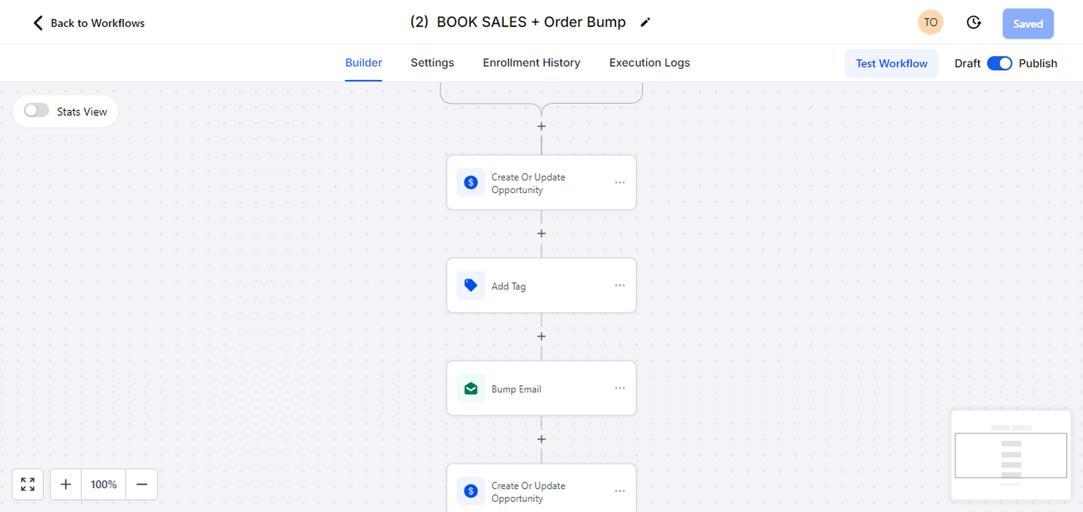Zoom in with the plus button
The height and width of the screenshot is (512, 1083).
click(x=66, y=484)
